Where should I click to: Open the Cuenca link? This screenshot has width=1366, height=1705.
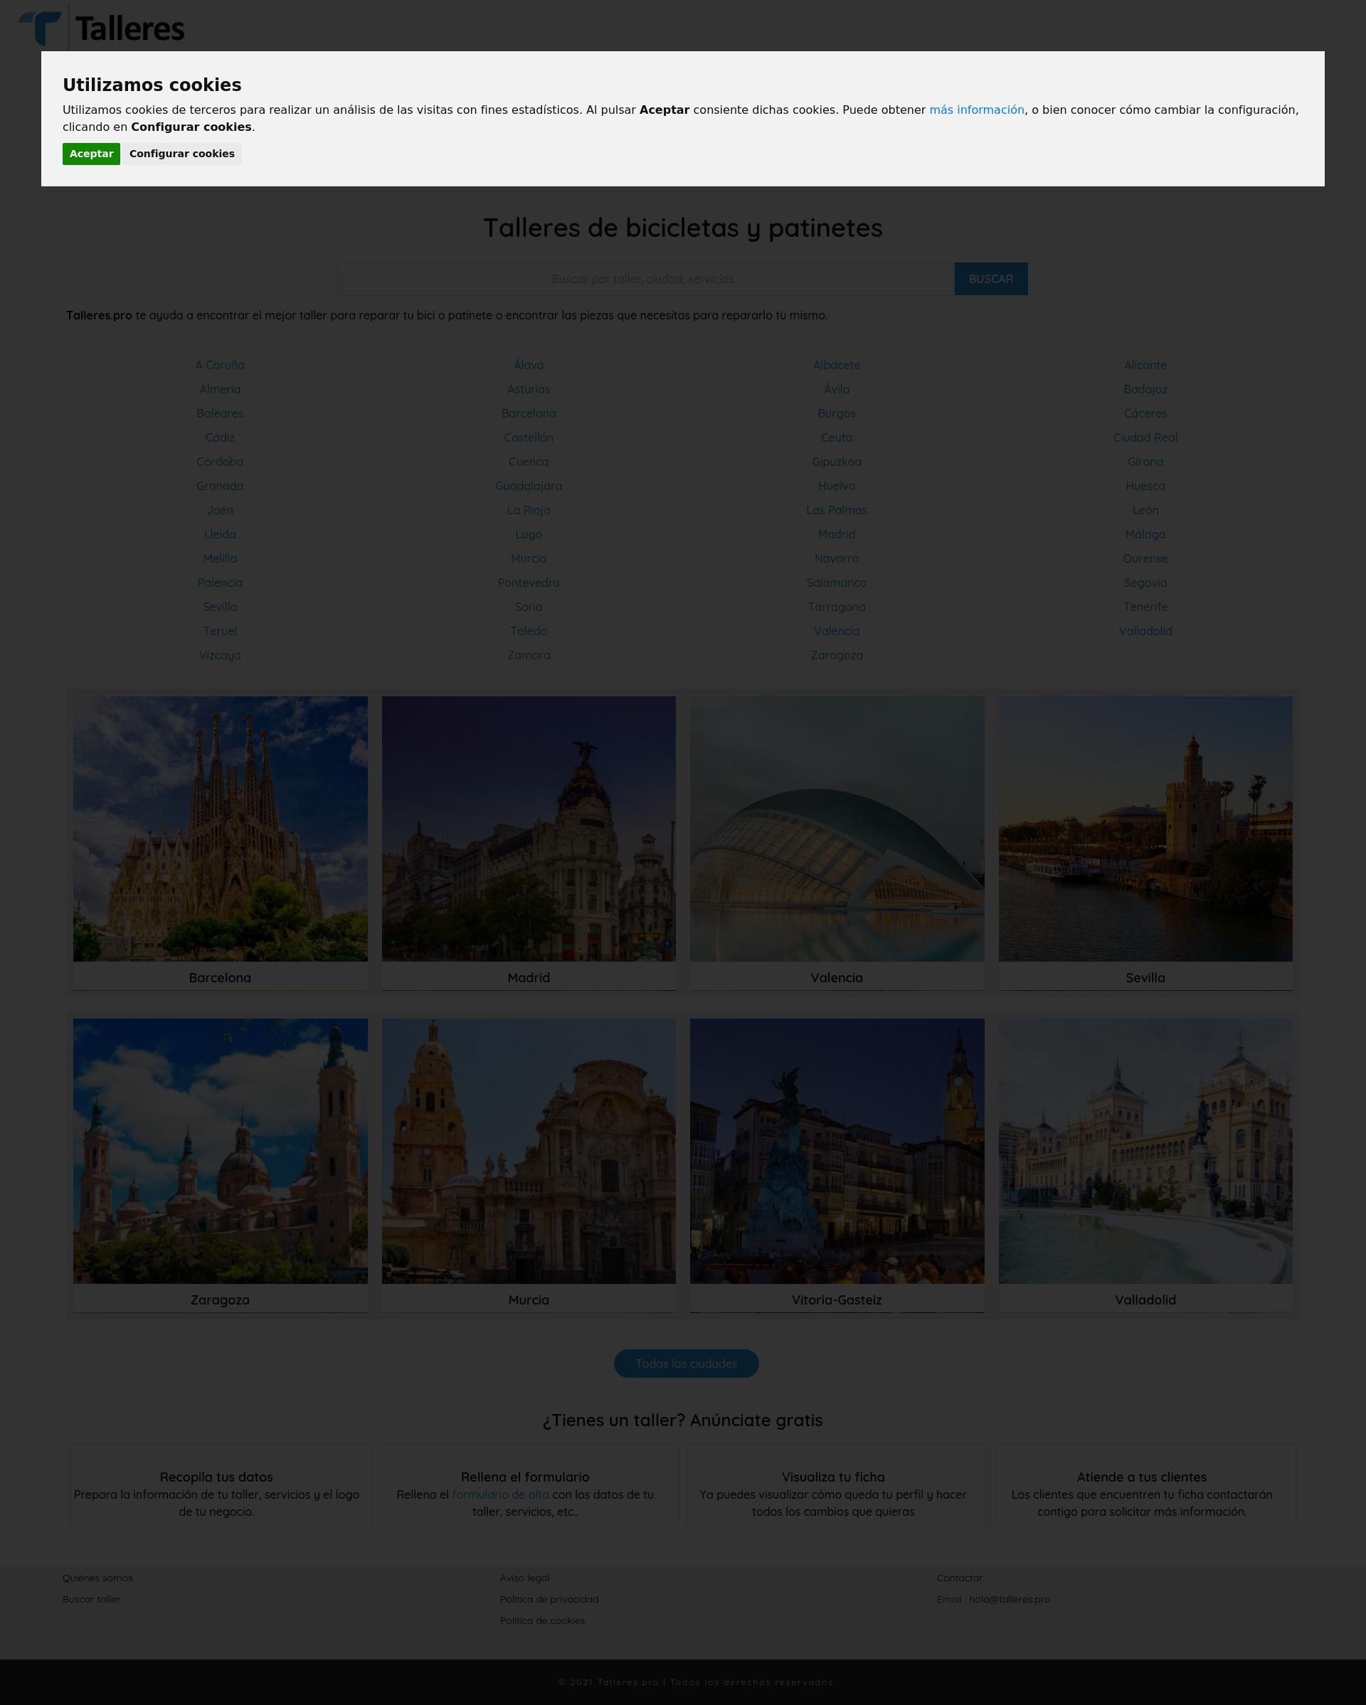pos(529,462)
